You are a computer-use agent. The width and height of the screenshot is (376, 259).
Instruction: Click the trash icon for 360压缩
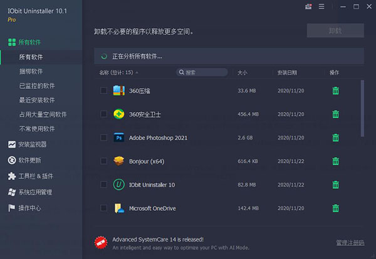tap(335, 91)
